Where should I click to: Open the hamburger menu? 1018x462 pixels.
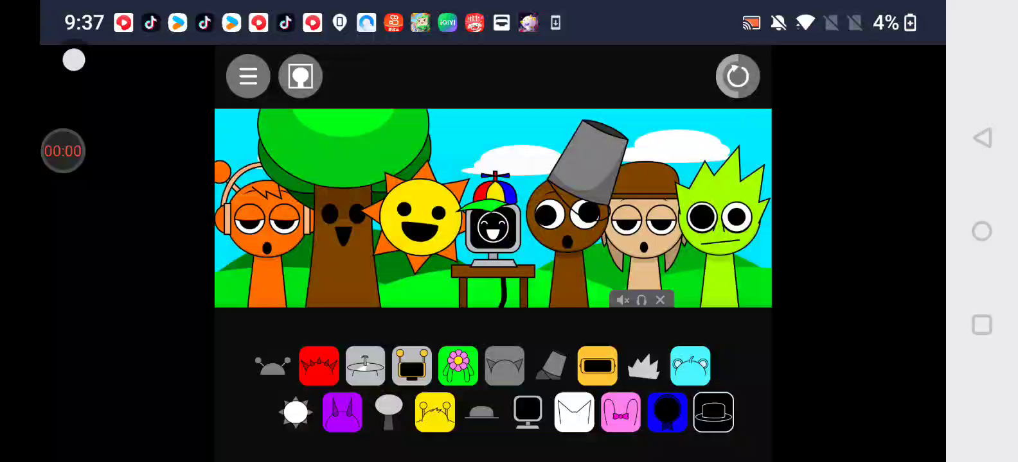248,76
